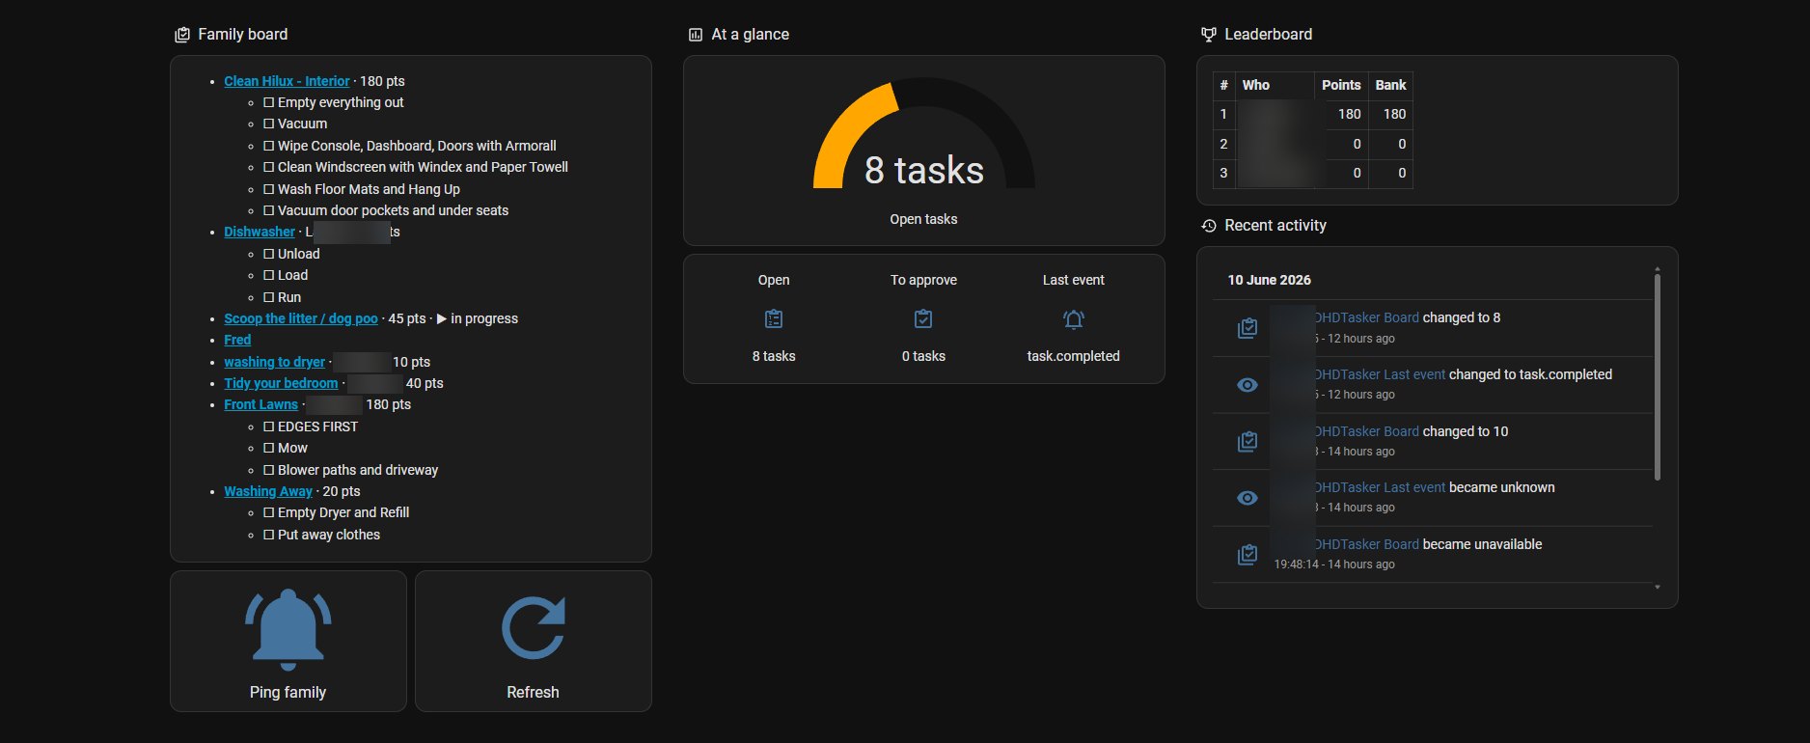Click the '0 tasks' value under To approve

[x=923, y=356]
